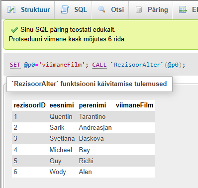Click the Päring database icon
Image resolution: width=198 pixels, height=188 pixels.
click(139, 10)
